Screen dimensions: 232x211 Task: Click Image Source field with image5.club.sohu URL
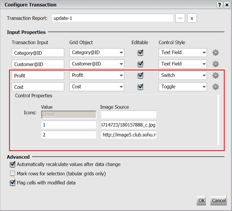coord(129,135)
